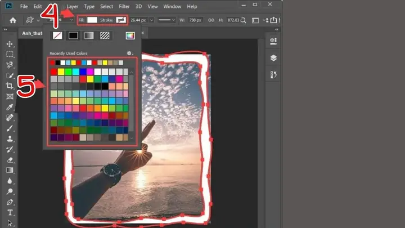
Task: Click the Photoshop Ps logo
Action: tap(9, 6)
